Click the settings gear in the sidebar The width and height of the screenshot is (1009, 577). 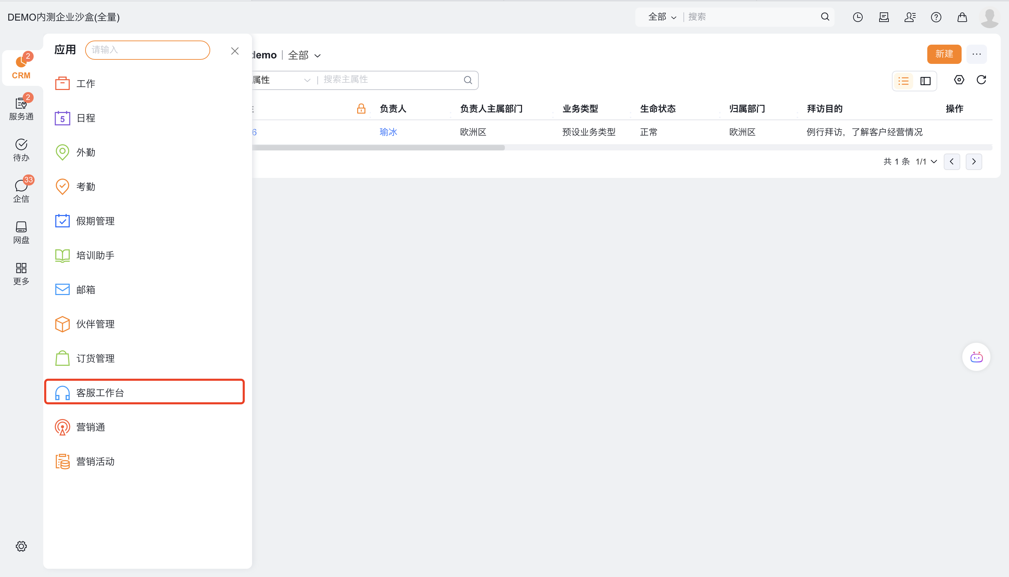pyautogui.click(x=21, y=546)
